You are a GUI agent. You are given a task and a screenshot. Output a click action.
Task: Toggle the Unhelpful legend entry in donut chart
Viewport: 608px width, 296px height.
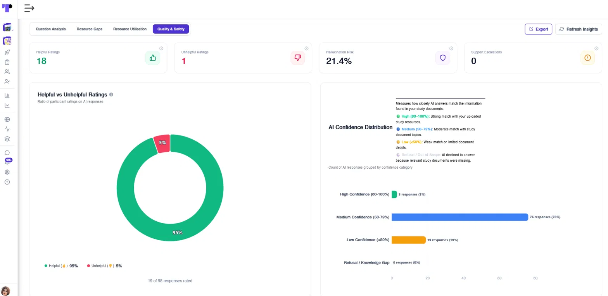pyautogui.click(x=104, y=266)
